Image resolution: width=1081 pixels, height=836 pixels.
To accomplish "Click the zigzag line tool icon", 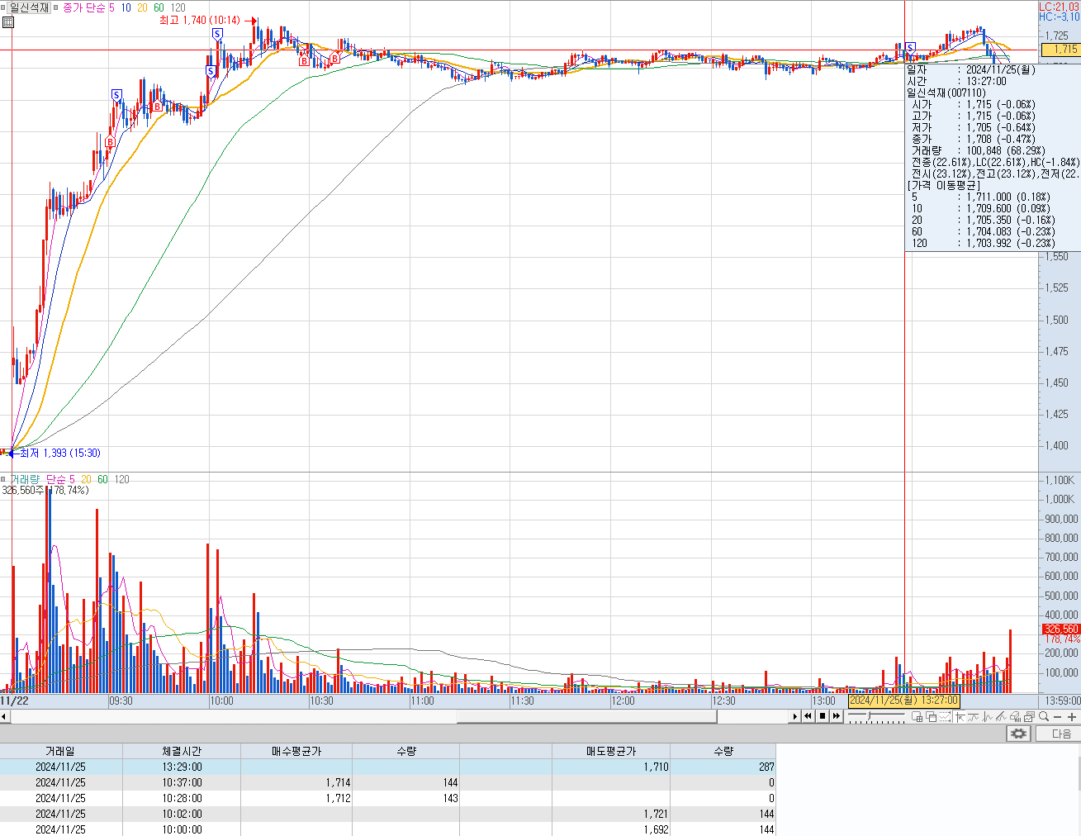I will click(987, 717).
